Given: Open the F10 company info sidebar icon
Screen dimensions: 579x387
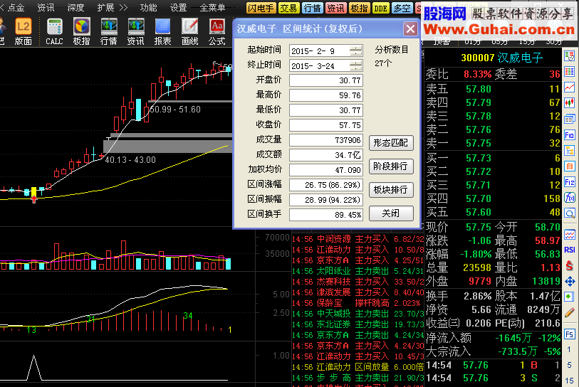Looking at the screenshot, I should [x=570, y=135].
